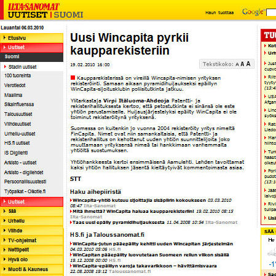Expand Hyvä olo menu section
This screenshot has height=276, width=276.
coord(32,259)
